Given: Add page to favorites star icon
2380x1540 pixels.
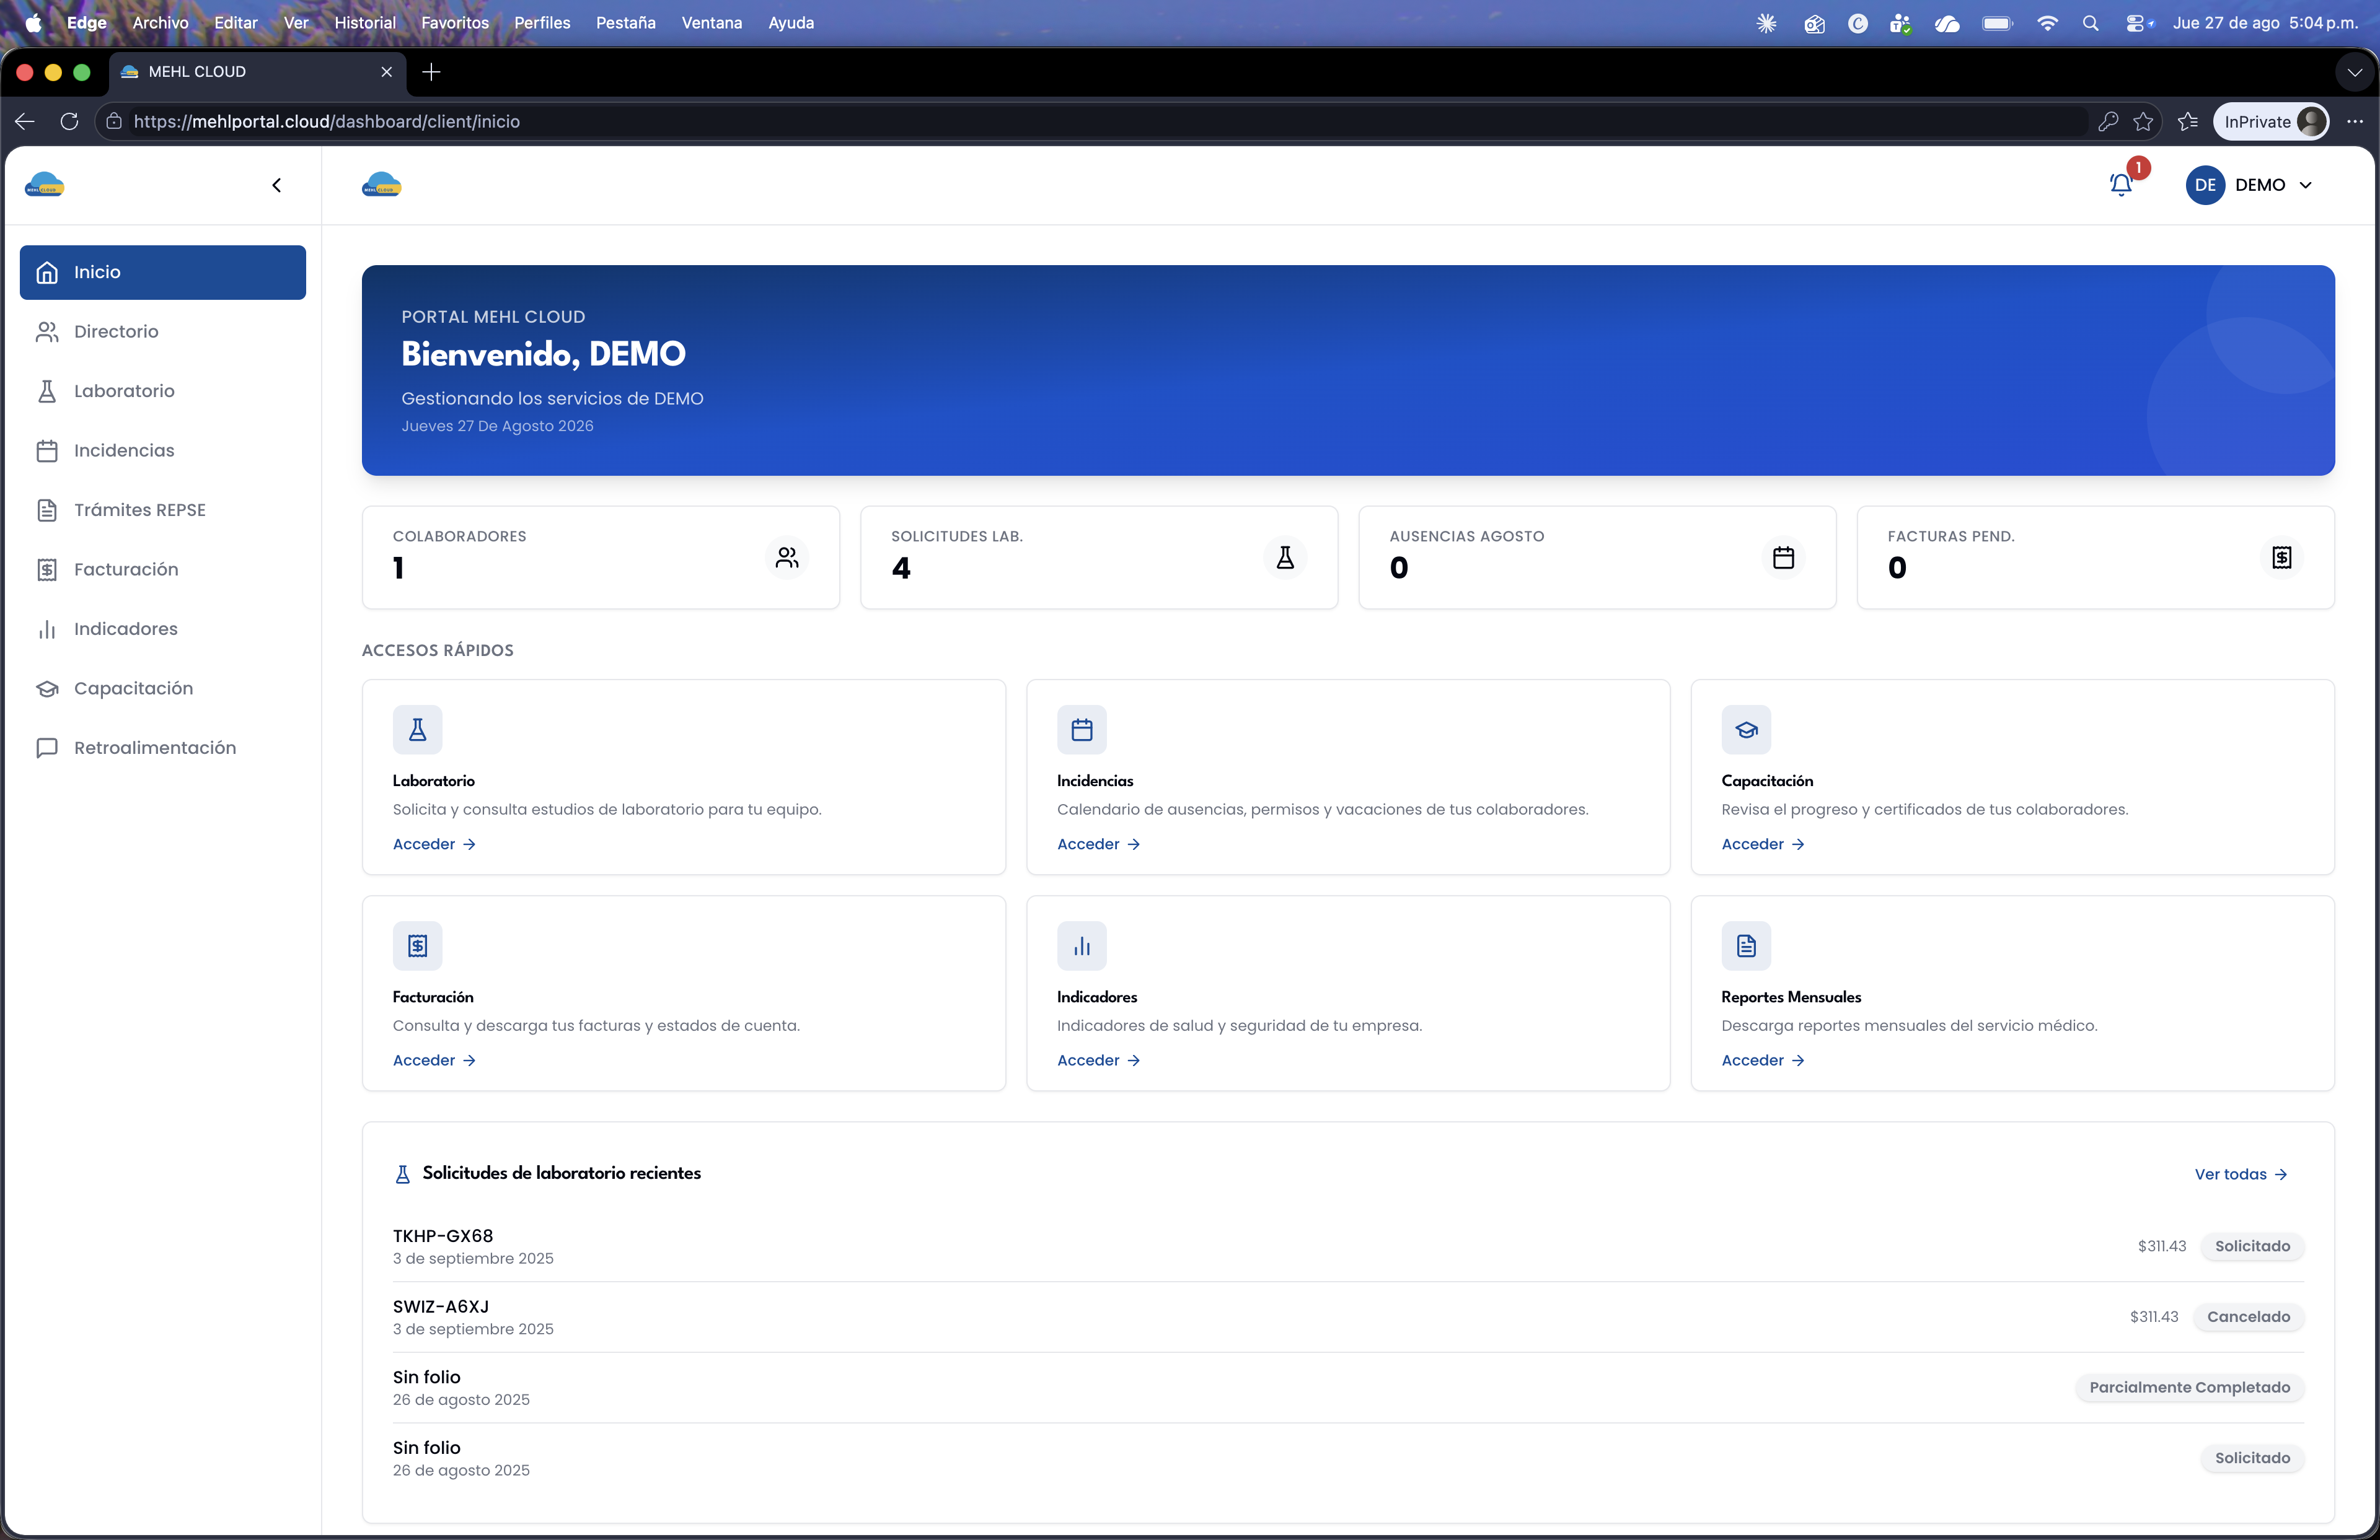Looking at the screenshot, I should [x=2142, y=121].
